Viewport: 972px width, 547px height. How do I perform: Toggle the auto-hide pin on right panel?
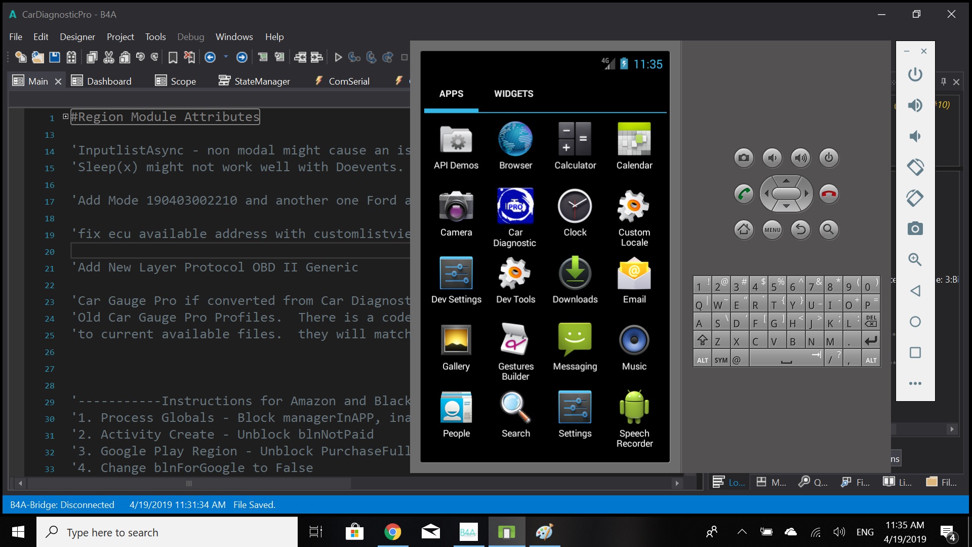coord(944,82)
